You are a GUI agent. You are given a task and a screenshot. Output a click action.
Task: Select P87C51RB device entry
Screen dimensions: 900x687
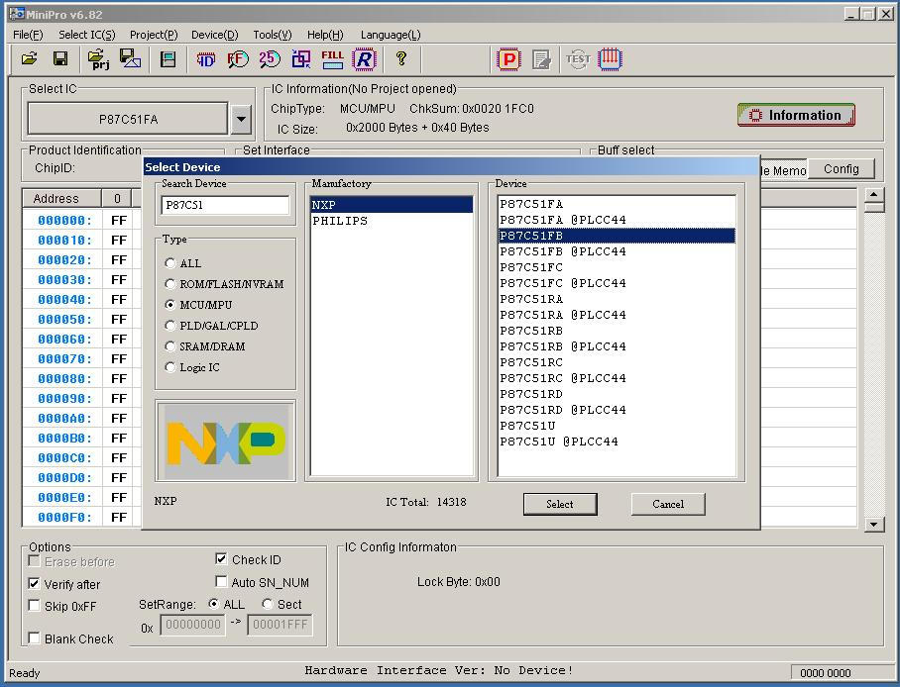point(617,331)
